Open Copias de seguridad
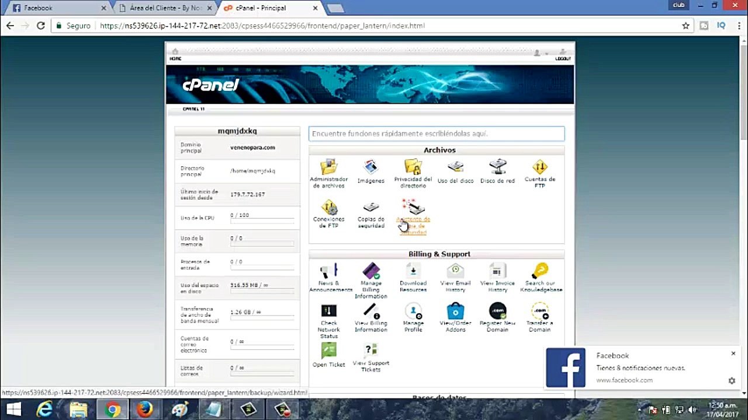748x420 pixels. pyautogui.click(x=370, y=207)
